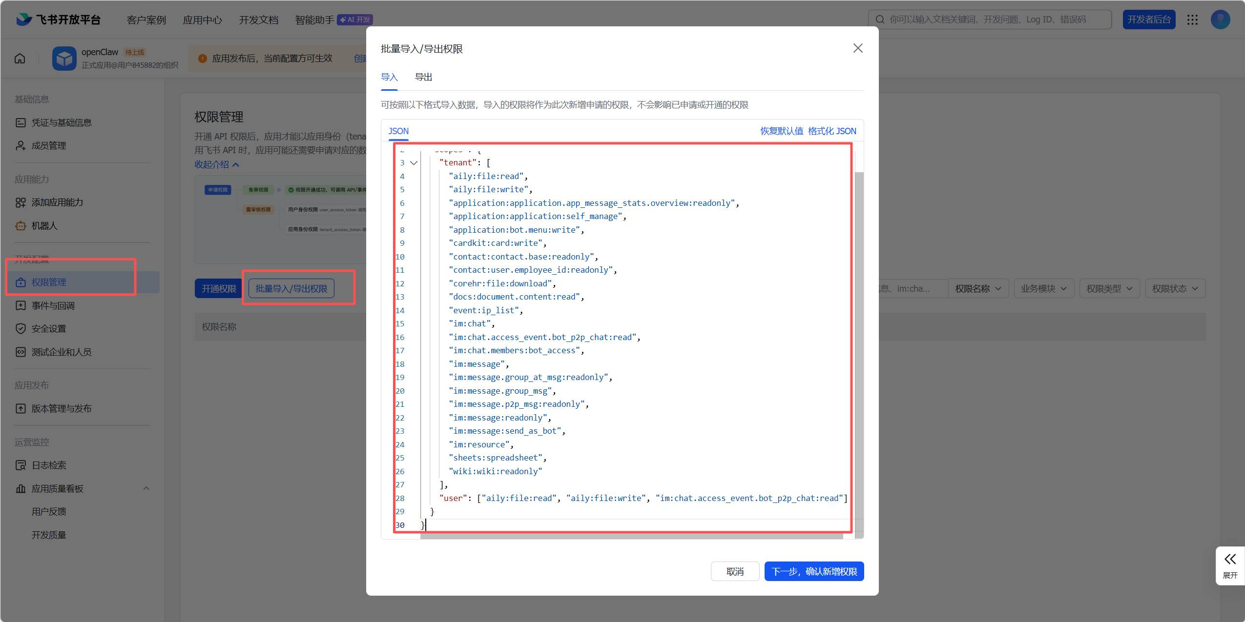Open the 机器人 sidebar page
The height and width of the screenshot is (622, 1245).
tap(44, 226)
